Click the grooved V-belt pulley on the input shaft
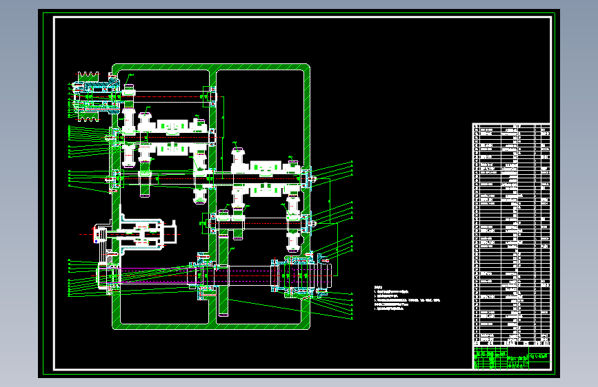 coord(89,96)
